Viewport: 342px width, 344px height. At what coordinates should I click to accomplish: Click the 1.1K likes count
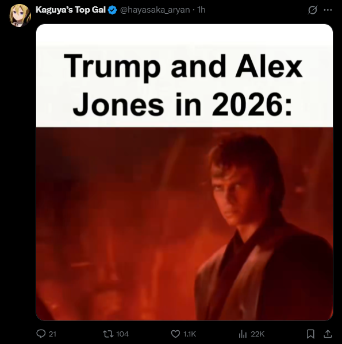190,334
